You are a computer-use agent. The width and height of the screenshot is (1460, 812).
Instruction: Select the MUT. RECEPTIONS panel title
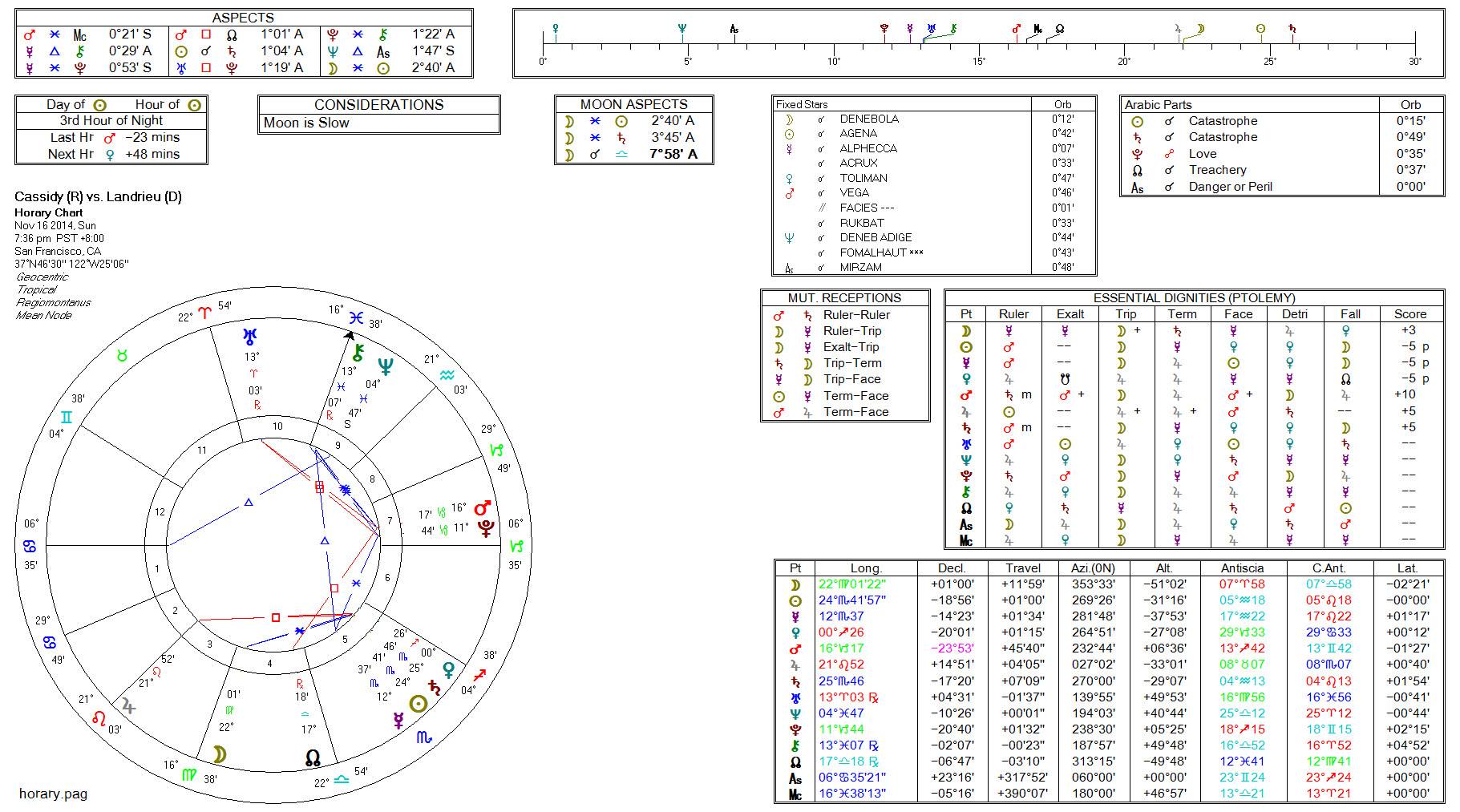click(x=844, y=297)
